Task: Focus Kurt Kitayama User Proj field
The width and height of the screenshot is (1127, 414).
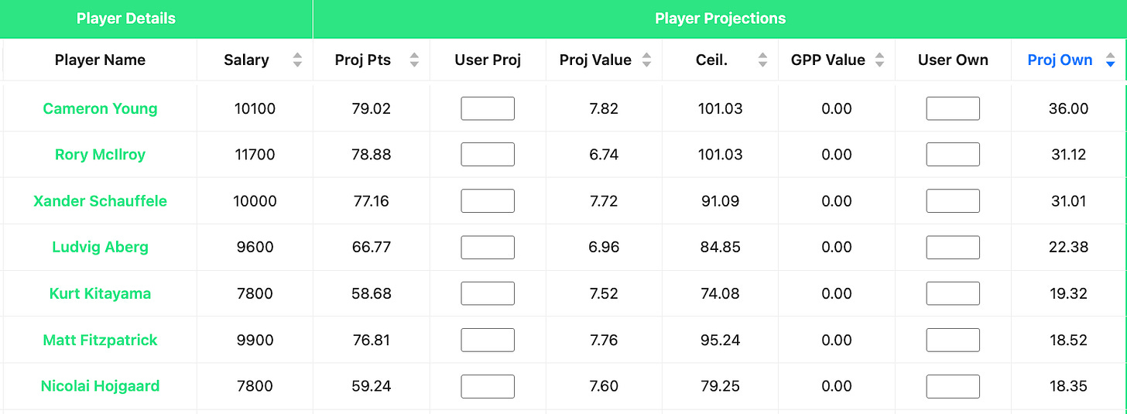Action: [488, 294]
